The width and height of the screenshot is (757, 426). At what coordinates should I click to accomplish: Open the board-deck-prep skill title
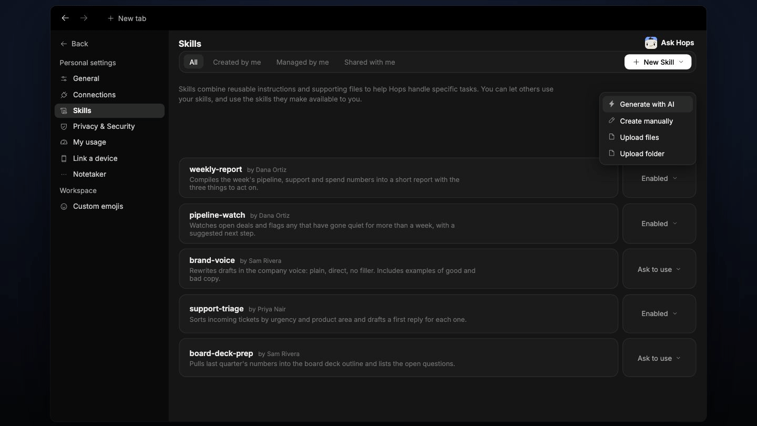pyautogui.click(x=221, y=353)
